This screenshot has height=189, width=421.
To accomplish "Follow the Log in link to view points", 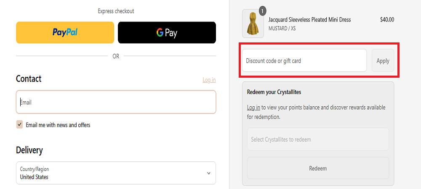I will [x=253, y=108].
